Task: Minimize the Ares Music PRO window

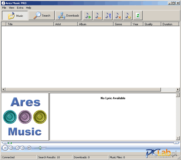Action: 170,3
